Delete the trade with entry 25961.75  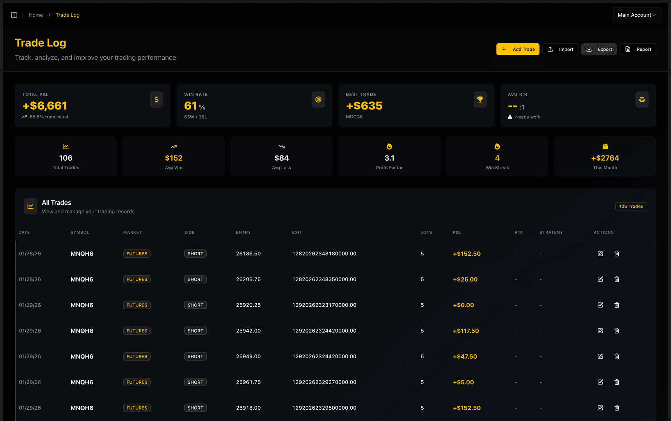point(617,382)
